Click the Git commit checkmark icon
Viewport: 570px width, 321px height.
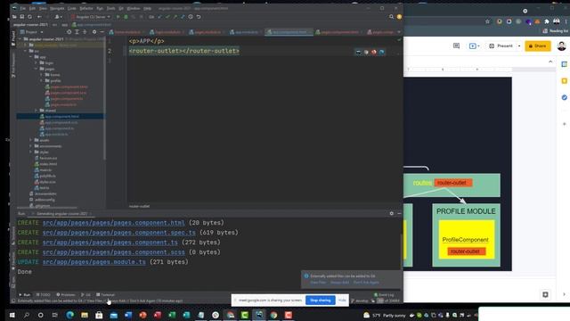point(167,17)
